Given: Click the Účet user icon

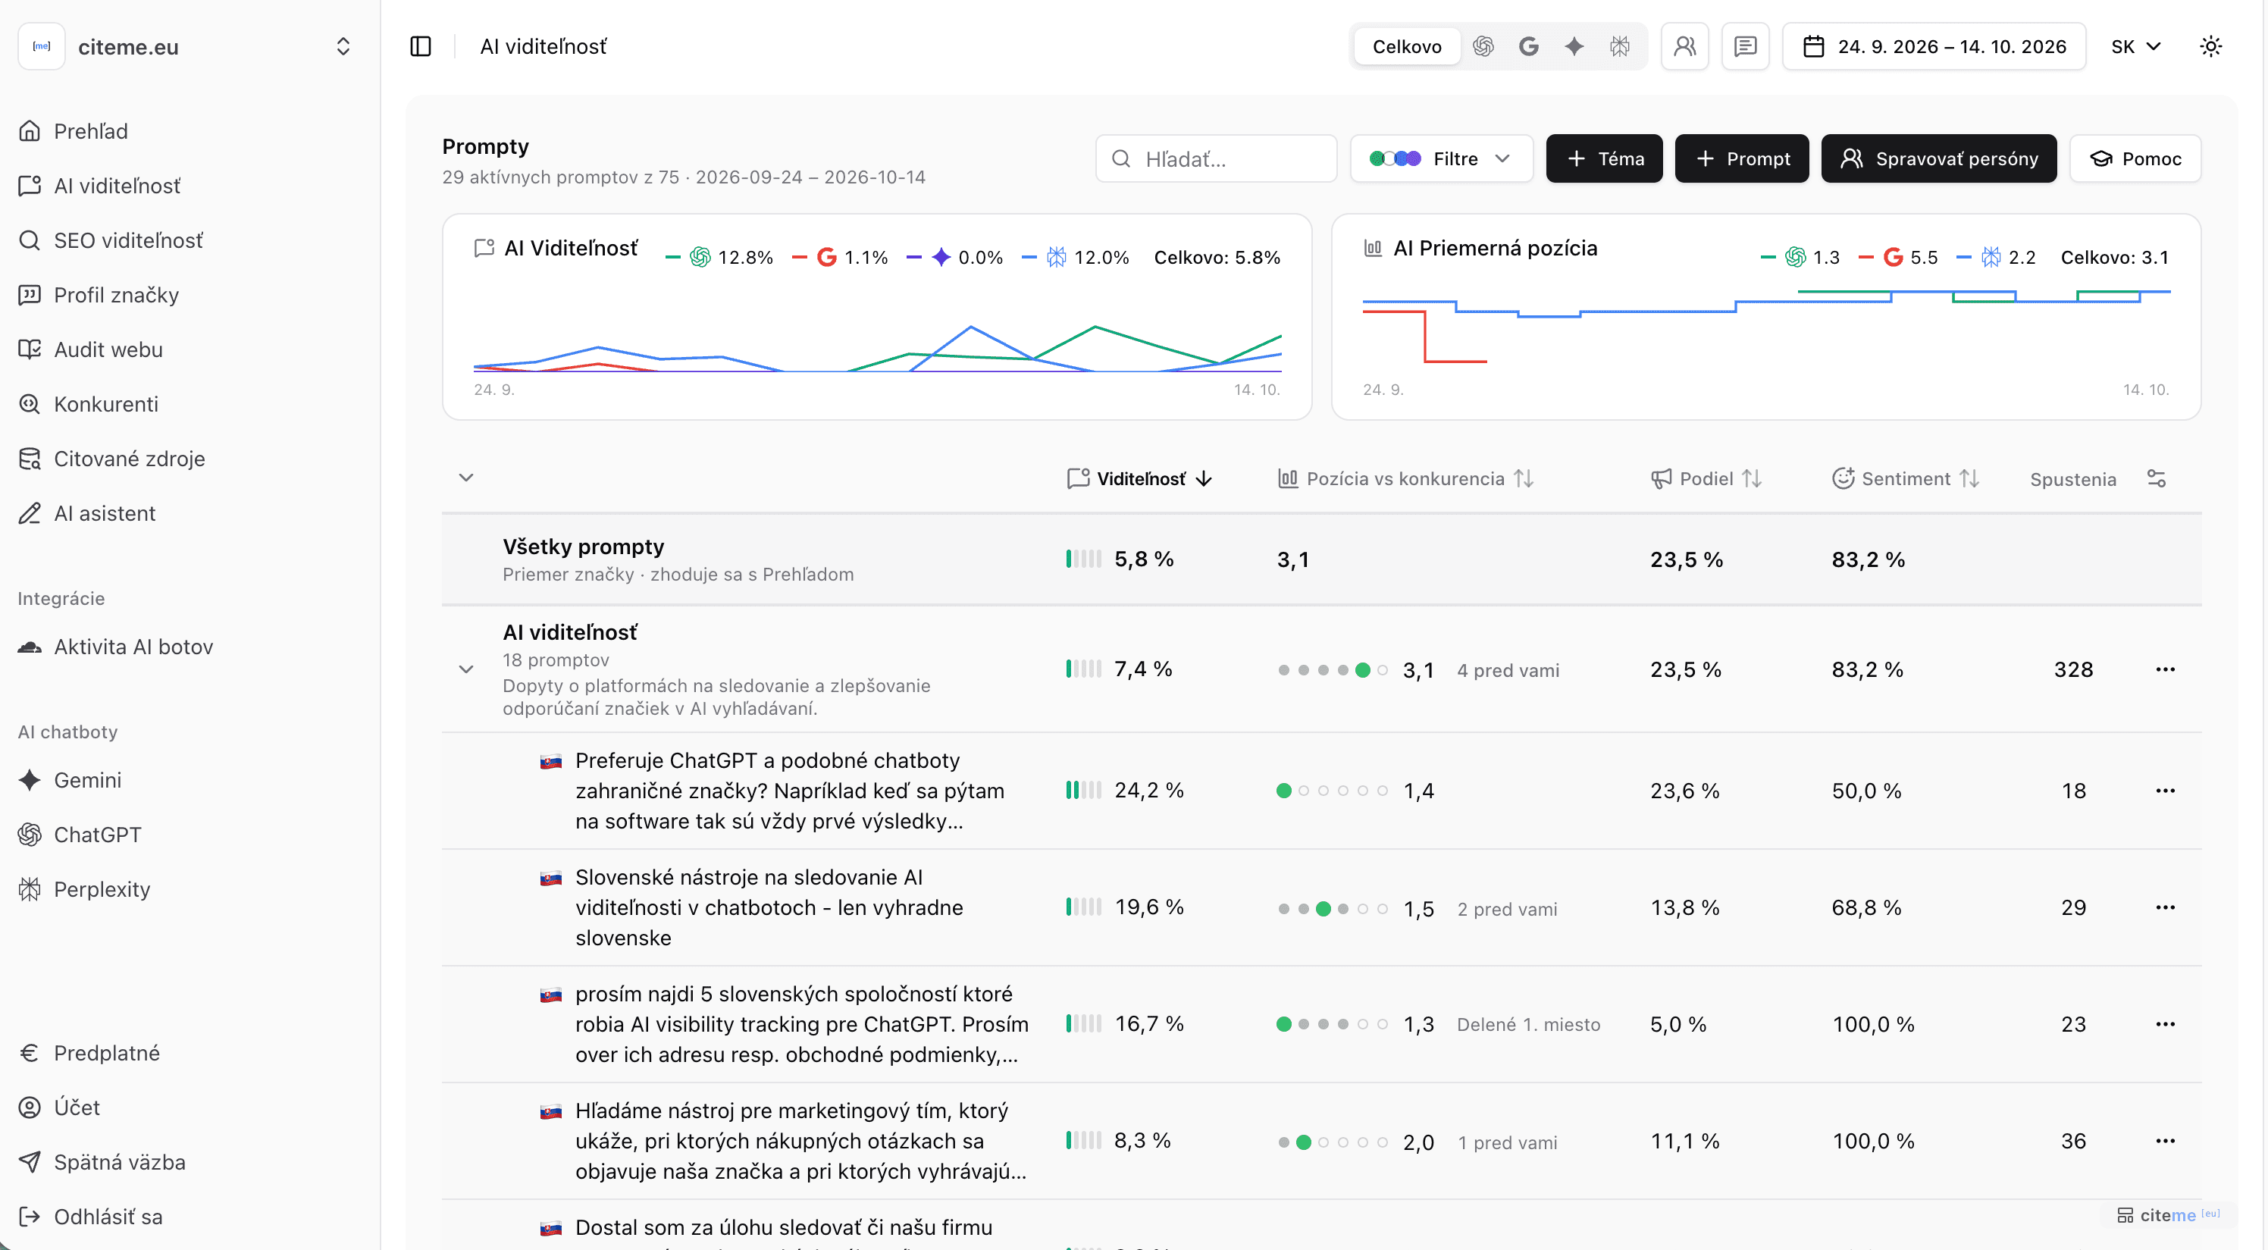Looking at the screenshot, I should tap(30, 1107).
